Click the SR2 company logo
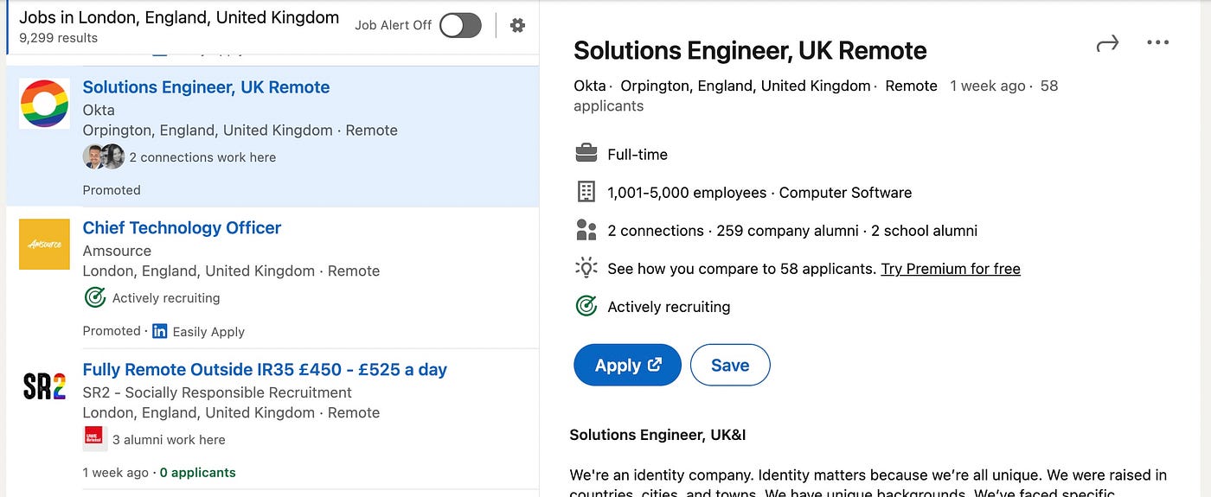The image size is (1211, 497). tap(44, 385)
